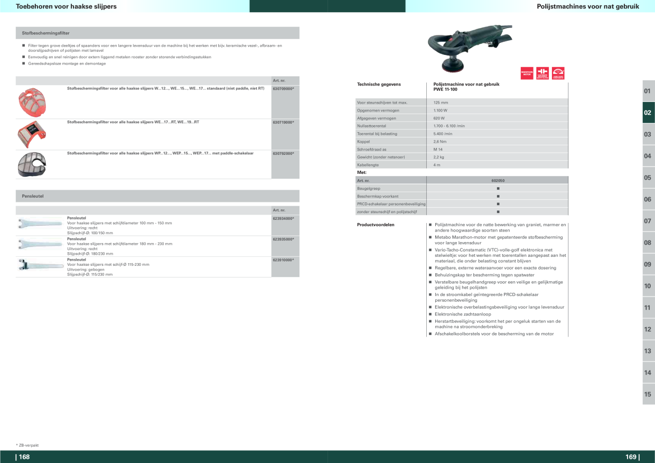The width and height of the screenshot is (655, 463).
Task: Click article number 623910000*
Action: tap(283, 260)
